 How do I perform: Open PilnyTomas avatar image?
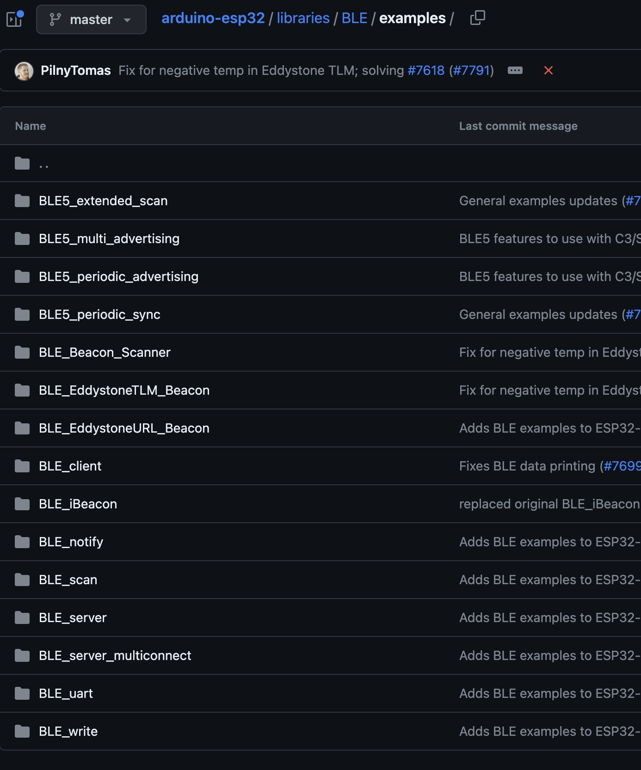coord(24,71)
